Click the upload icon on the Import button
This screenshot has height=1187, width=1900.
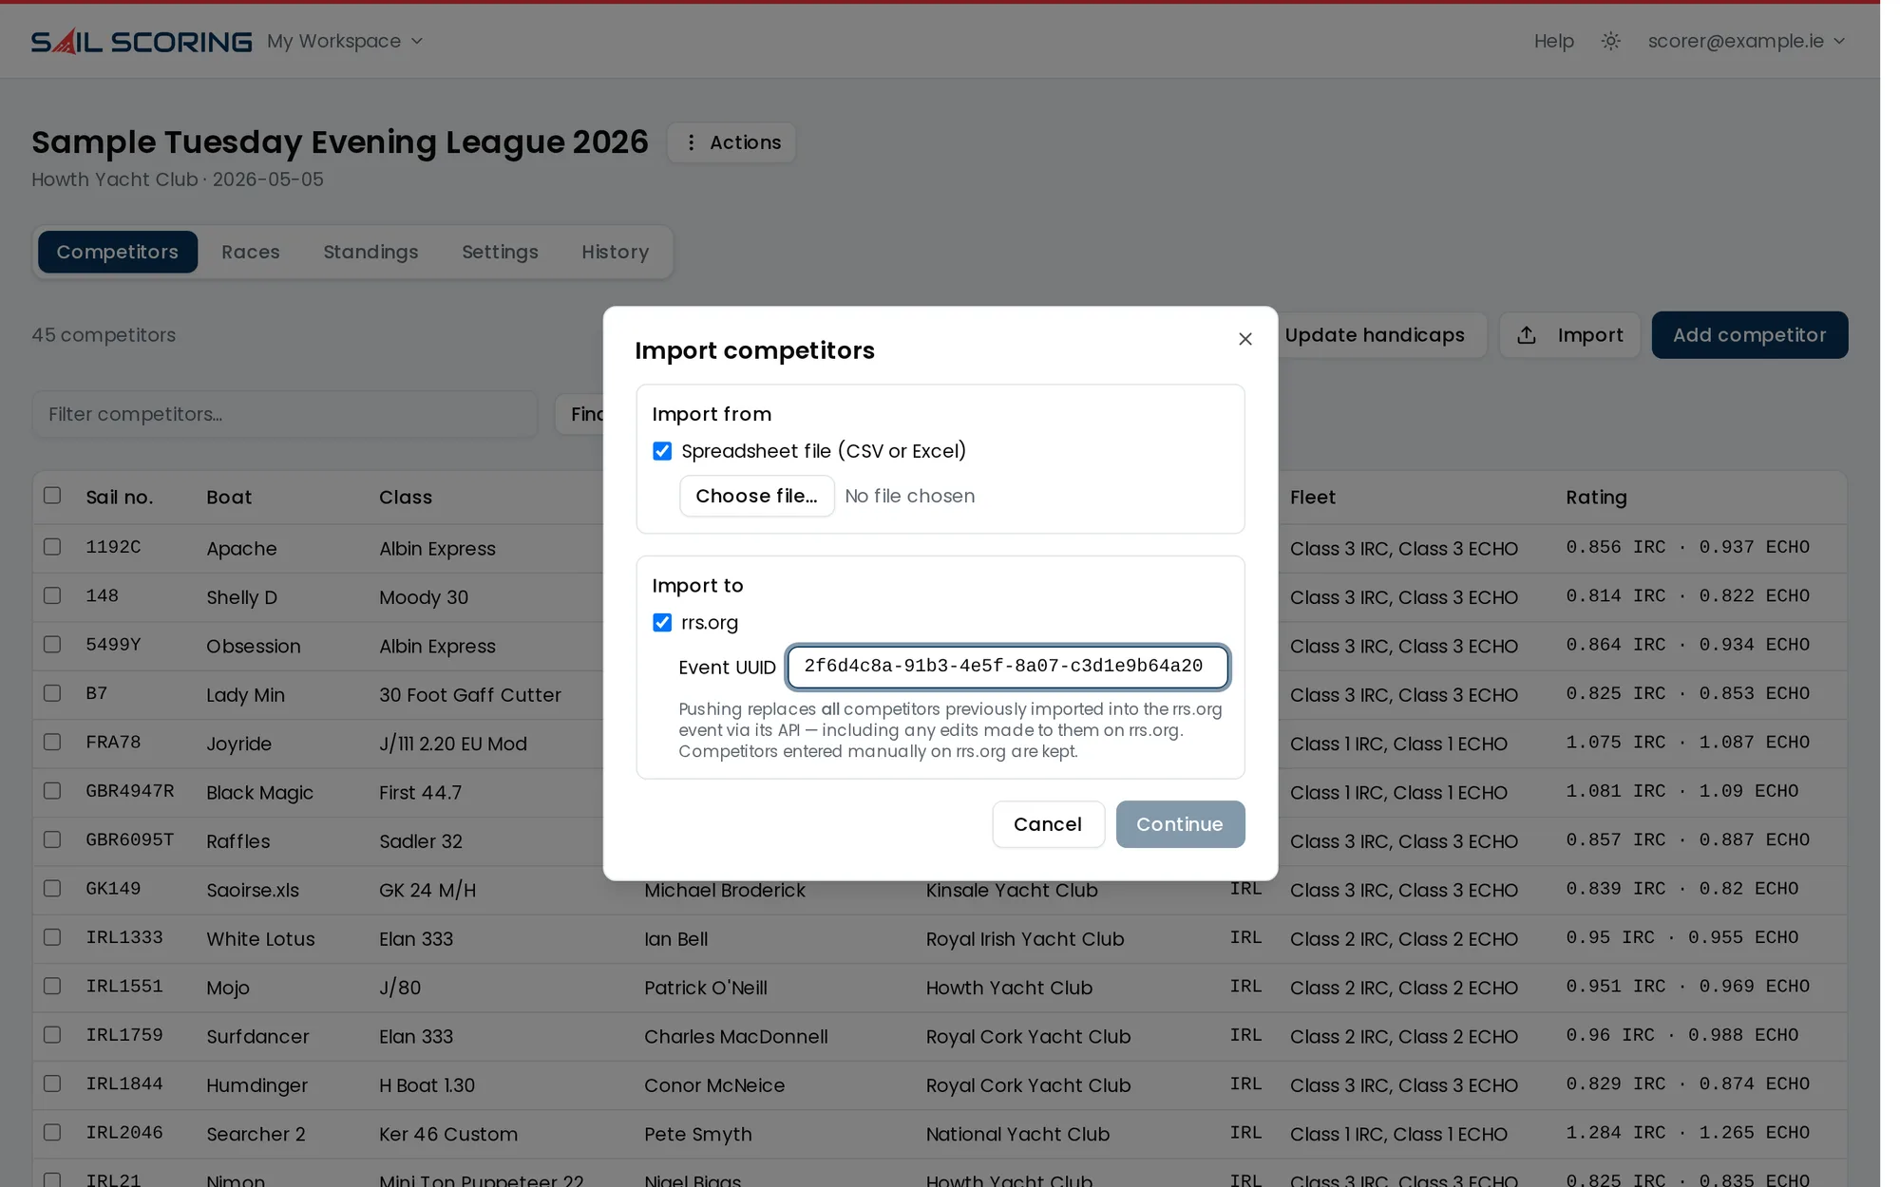1527,335
